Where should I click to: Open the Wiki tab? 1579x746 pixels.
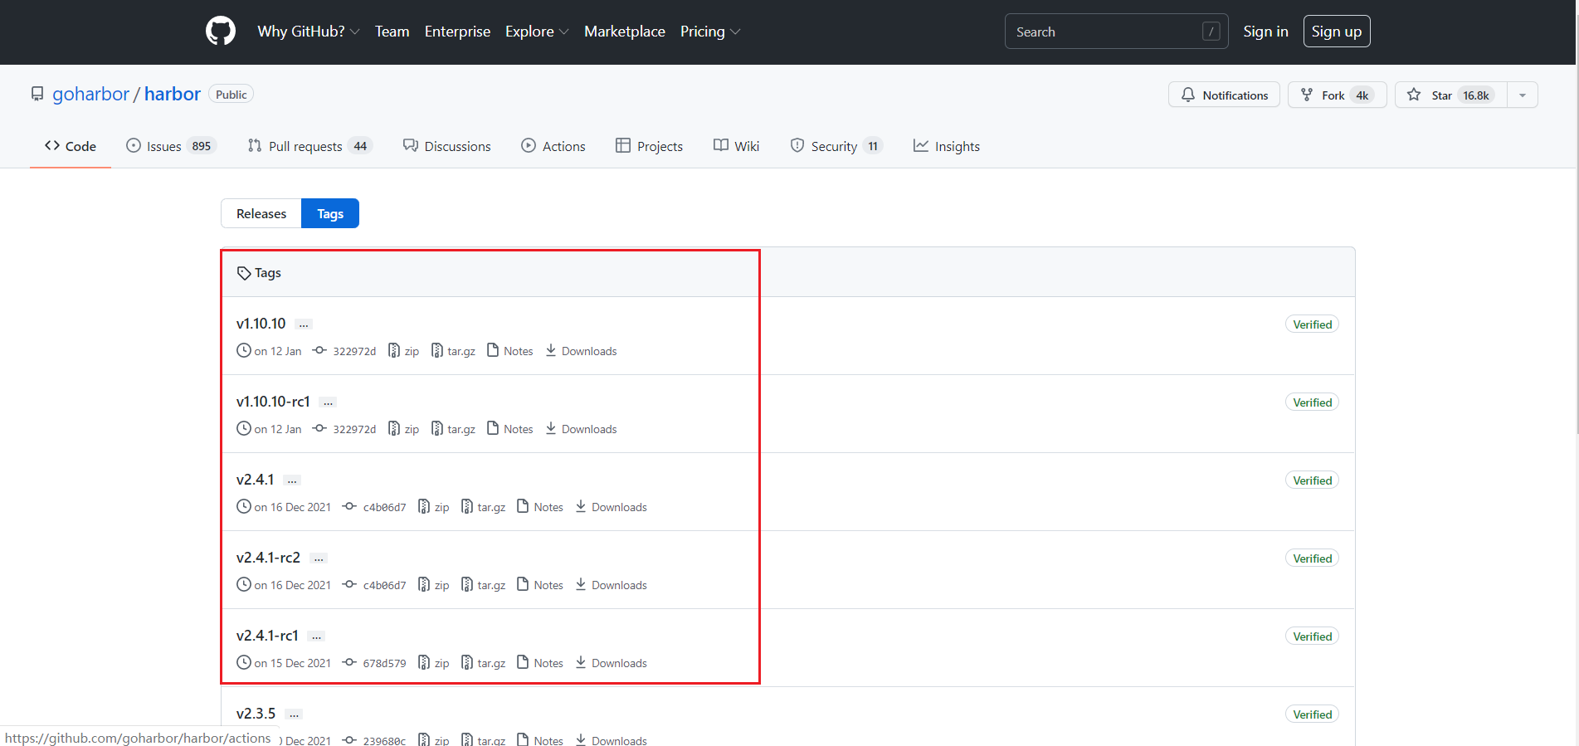(736, 146)
